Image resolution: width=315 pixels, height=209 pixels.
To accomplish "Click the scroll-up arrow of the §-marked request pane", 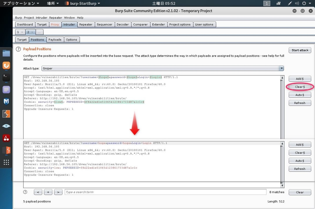I will click(282, 78).
